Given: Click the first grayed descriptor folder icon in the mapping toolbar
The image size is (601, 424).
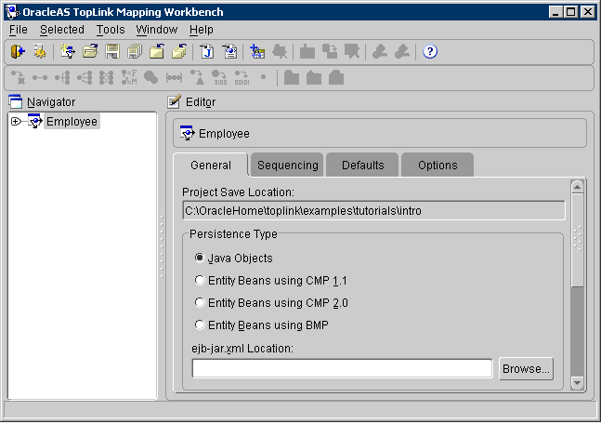Looking at the screenshot, I should (292, 77).
